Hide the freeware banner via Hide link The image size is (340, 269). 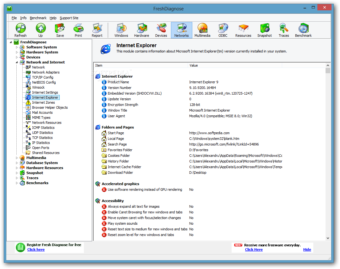click(x=307, y=250)
